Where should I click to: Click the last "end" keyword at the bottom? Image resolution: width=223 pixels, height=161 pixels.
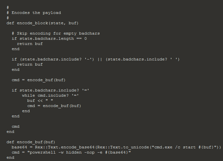coord(10,157)
